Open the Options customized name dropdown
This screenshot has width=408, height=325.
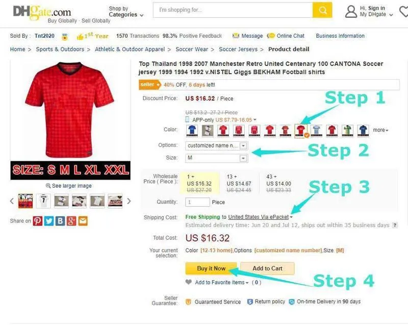(216, 146)
